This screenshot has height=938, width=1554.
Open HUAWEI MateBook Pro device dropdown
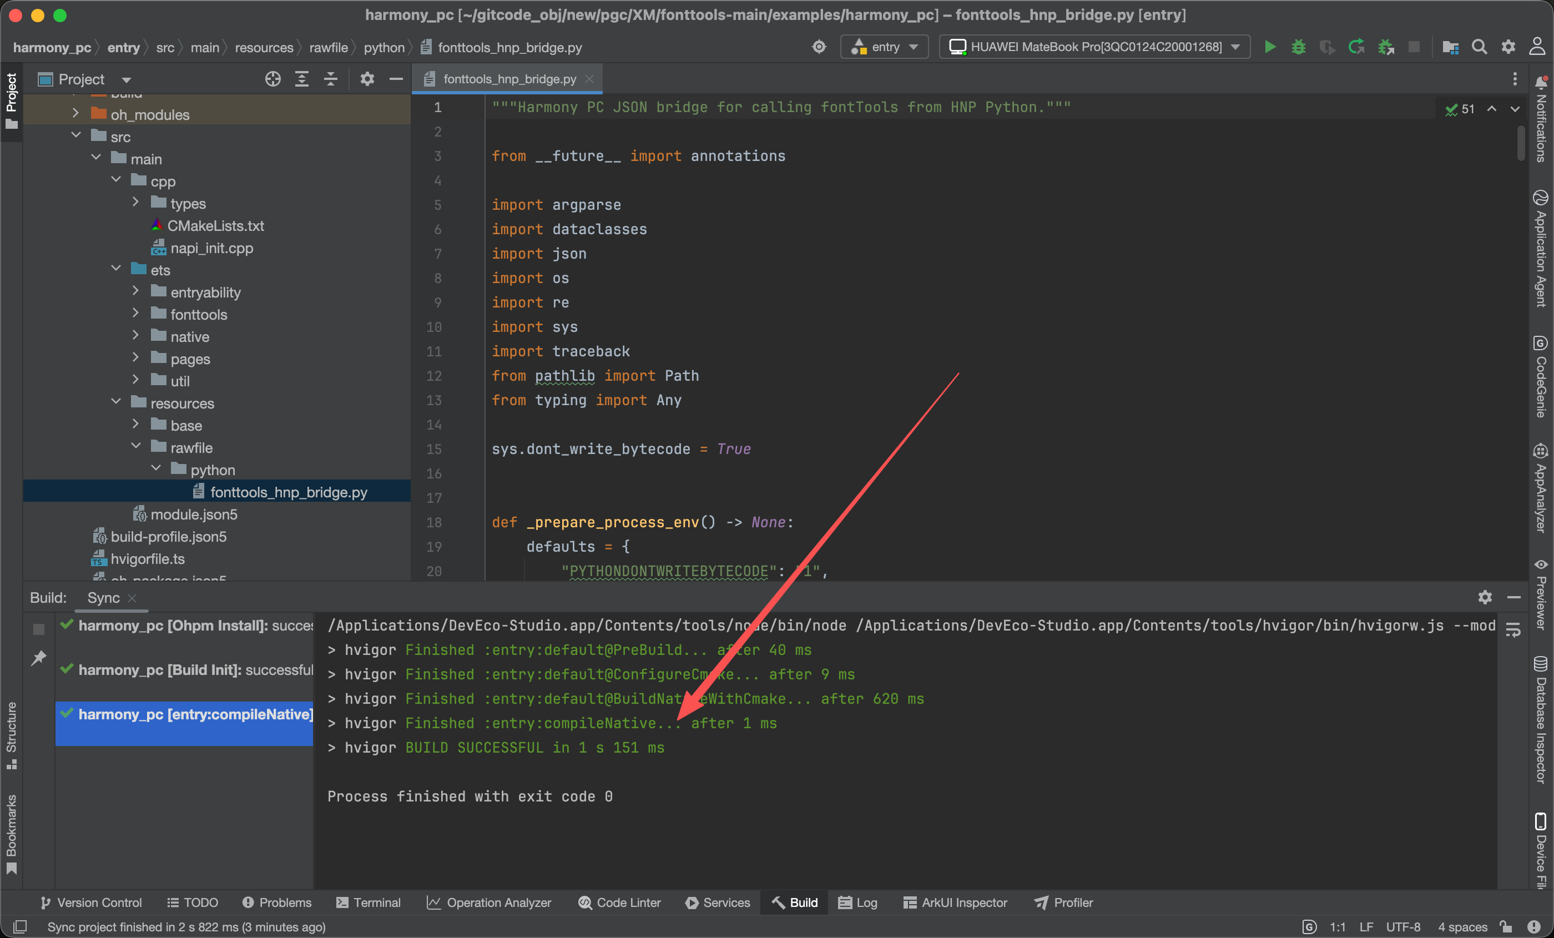tap(1095, 47)
